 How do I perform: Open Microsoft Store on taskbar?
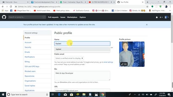tap(71, 95)
